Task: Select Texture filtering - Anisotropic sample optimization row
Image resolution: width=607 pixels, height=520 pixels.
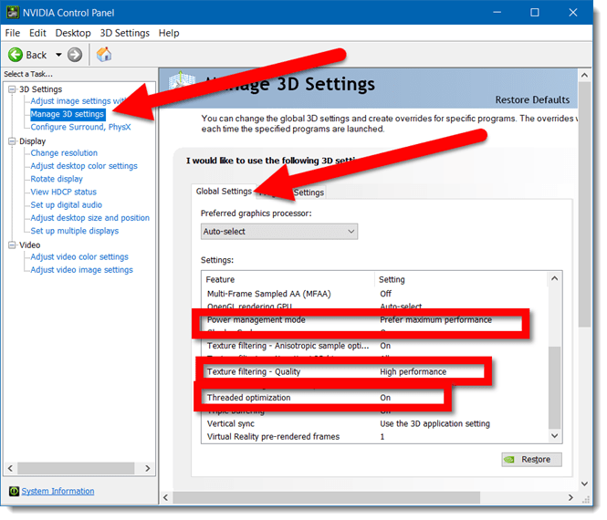Action: (373, 346)
